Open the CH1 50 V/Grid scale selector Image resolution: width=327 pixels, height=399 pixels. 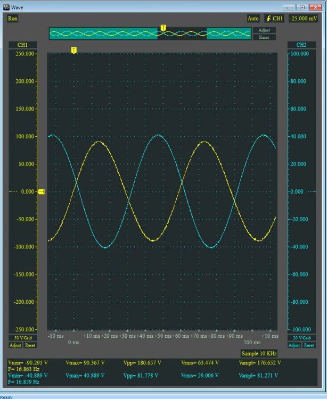[22, 338]
